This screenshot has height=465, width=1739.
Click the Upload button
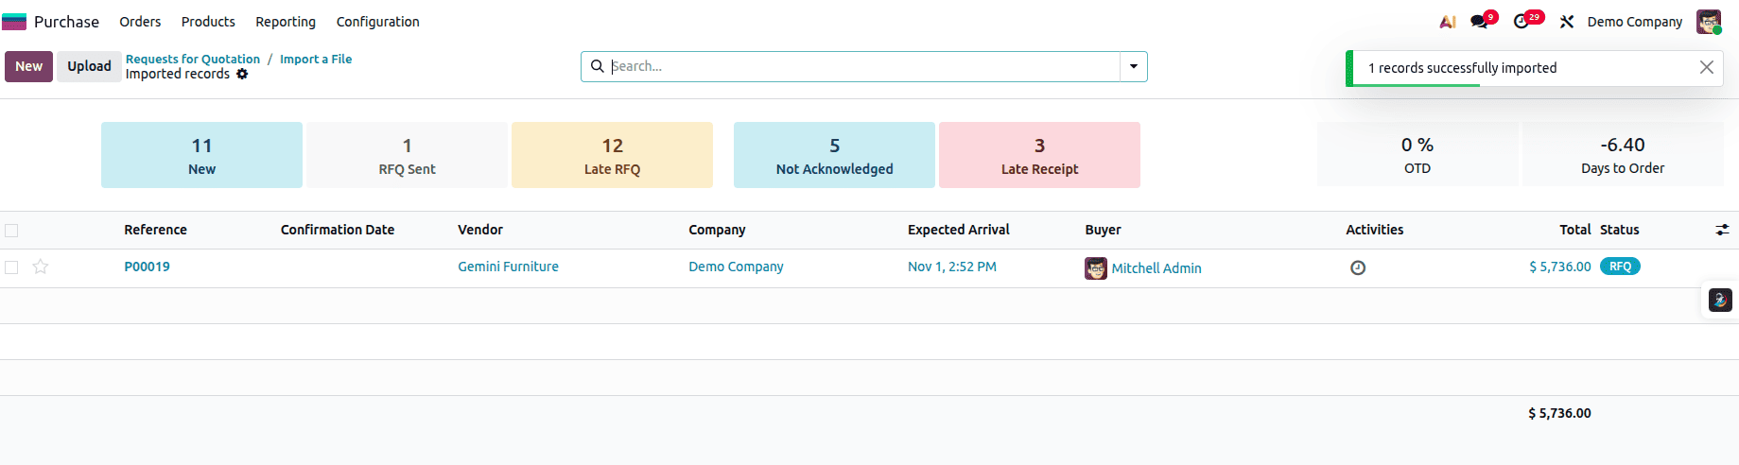89,66
